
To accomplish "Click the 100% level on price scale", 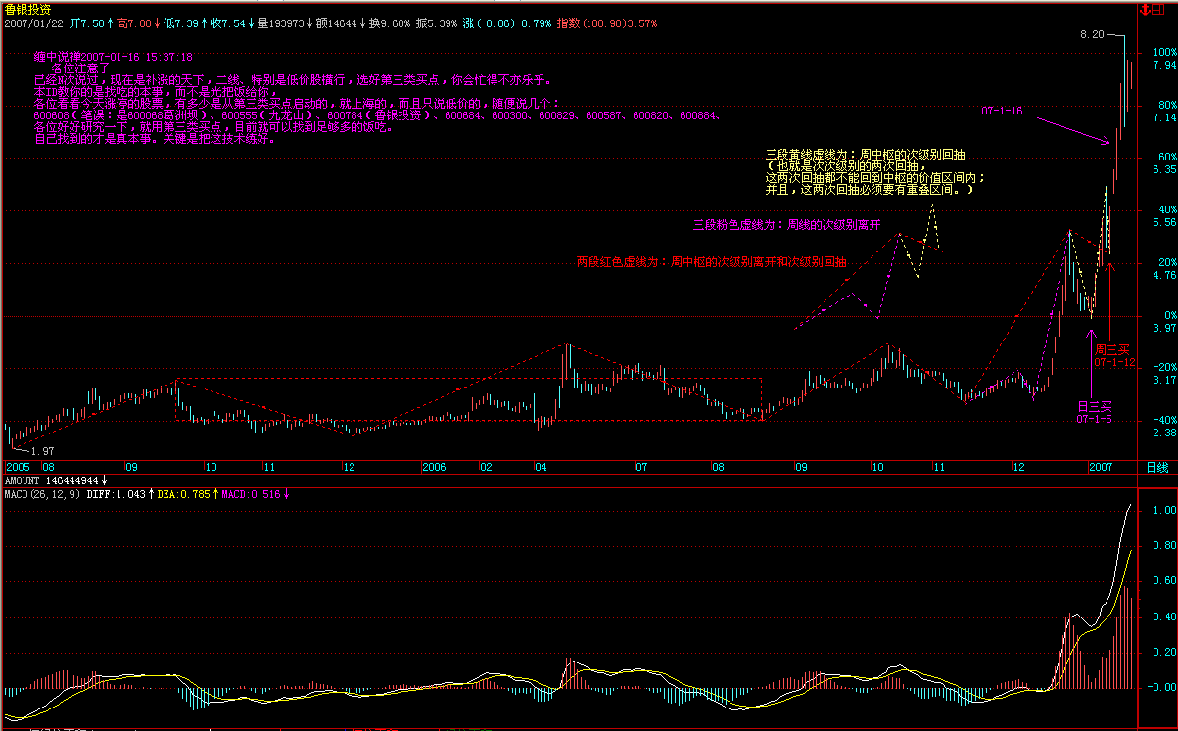I will [x=1164, y=52].
